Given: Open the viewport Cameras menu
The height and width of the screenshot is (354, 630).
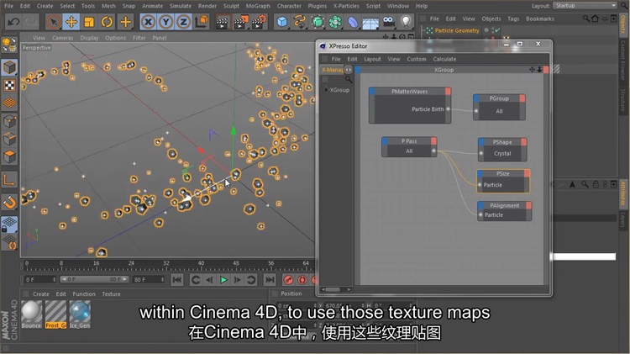Looking at the screenshot, I should (63, 38).
